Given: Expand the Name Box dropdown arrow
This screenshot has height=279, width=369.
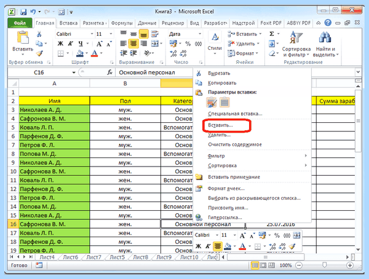Looking at the screenshot, I should tap(74, 73).
